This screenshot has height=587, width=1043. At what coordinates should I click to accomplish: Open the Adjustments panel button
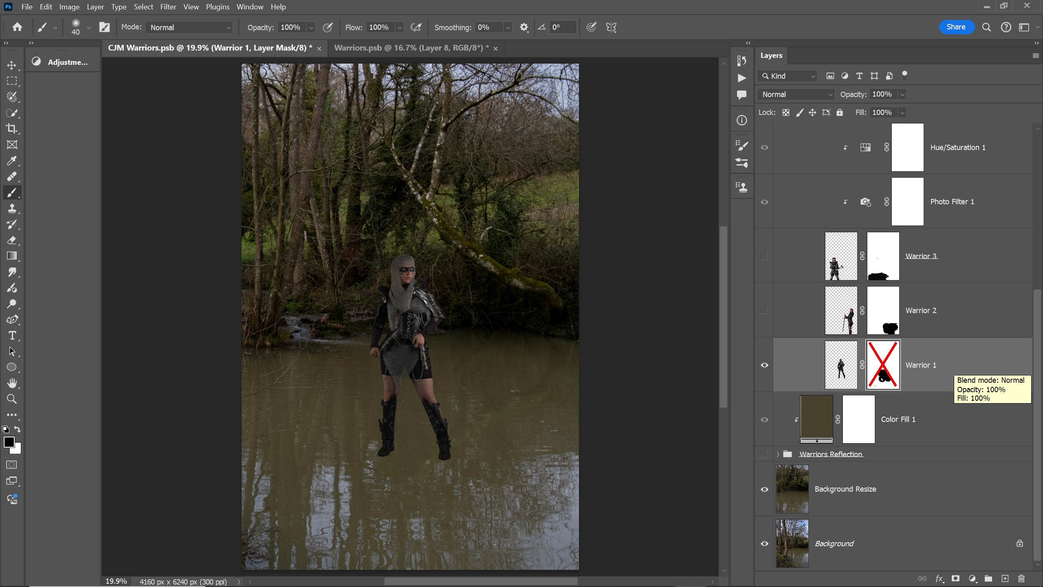pyautogui.click(x=62, y=62)
